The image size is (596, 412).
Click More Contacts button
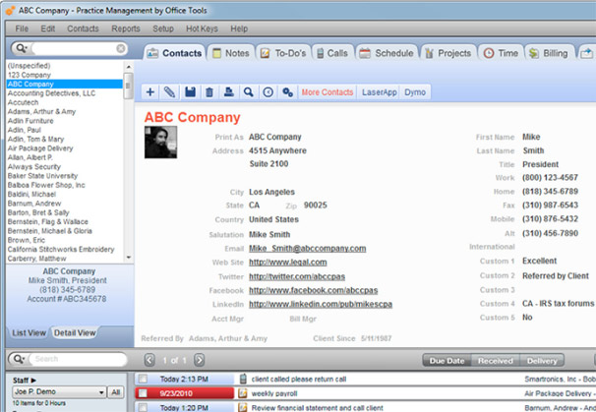coord(328,92)
